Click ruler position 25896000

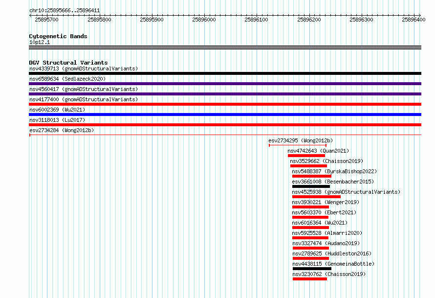204,20
